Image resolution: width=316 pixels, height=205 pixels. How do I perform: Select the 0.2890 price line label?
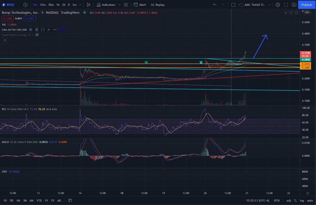(x=306, y=60)
